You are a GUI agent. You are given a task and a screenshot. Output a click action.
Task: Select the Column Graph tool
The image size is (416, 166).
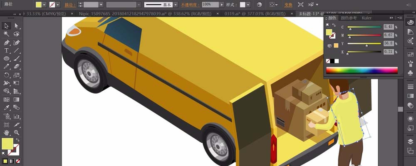[17, 116]
